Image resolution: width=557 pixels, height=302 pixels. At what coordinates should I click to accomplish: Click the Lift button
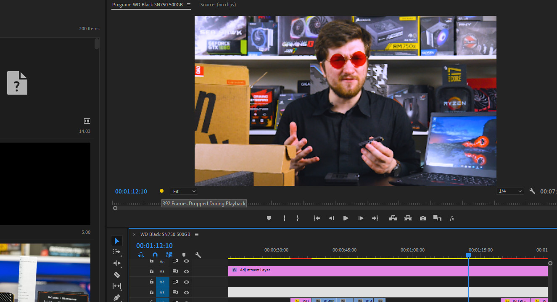(393, 218)
